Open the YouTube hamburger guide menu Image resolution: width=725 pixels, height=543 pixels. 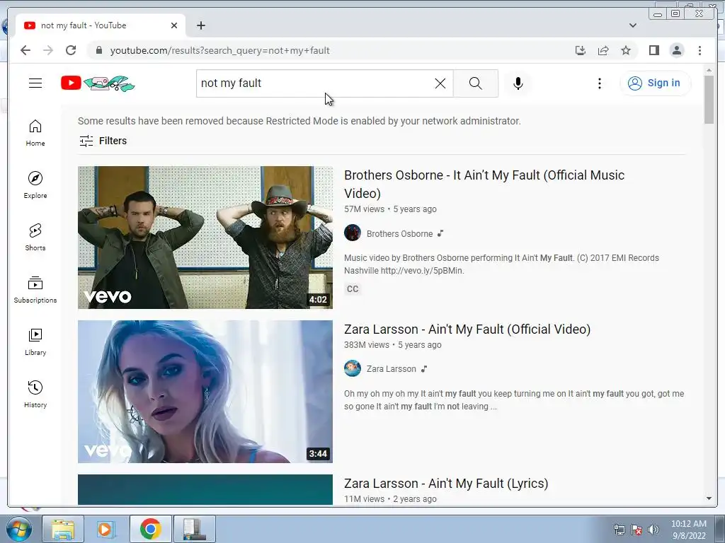(35, 83)
